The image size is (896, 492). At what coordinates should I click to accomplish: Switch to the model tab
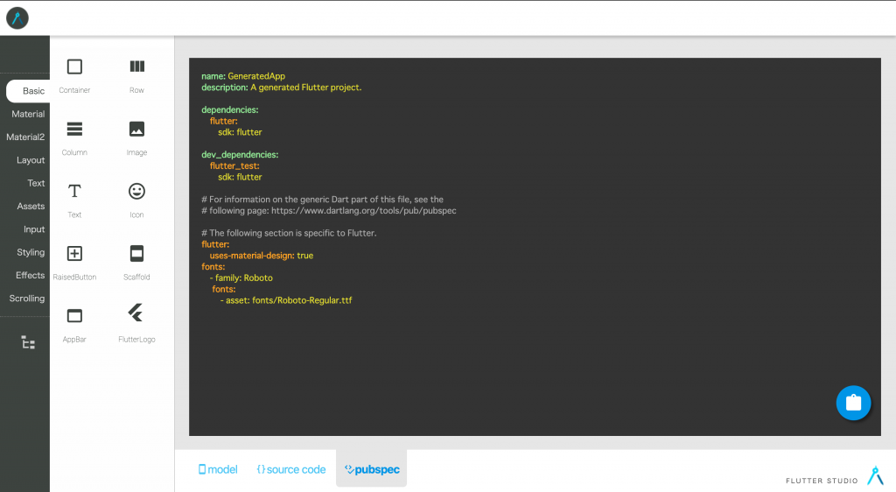click(x=218, y=469)
